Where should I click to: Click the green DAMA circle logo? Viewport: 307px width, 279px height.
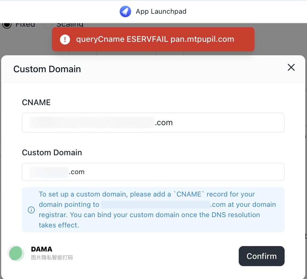tap(16, 253)
